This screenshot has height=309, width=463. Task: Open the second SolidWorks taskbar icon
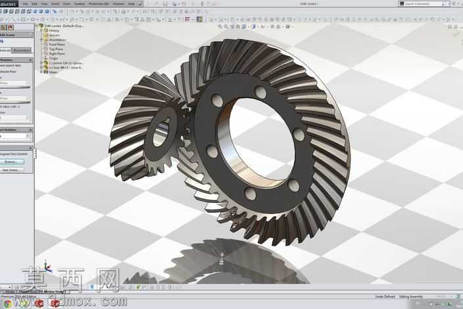[55, 303]
